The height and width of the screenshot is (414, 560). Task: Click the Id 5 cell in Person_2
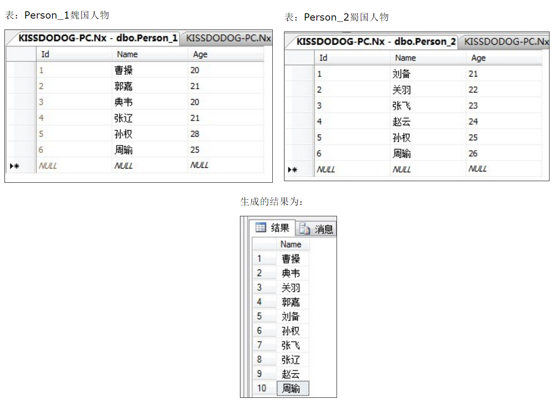point(352,137)
